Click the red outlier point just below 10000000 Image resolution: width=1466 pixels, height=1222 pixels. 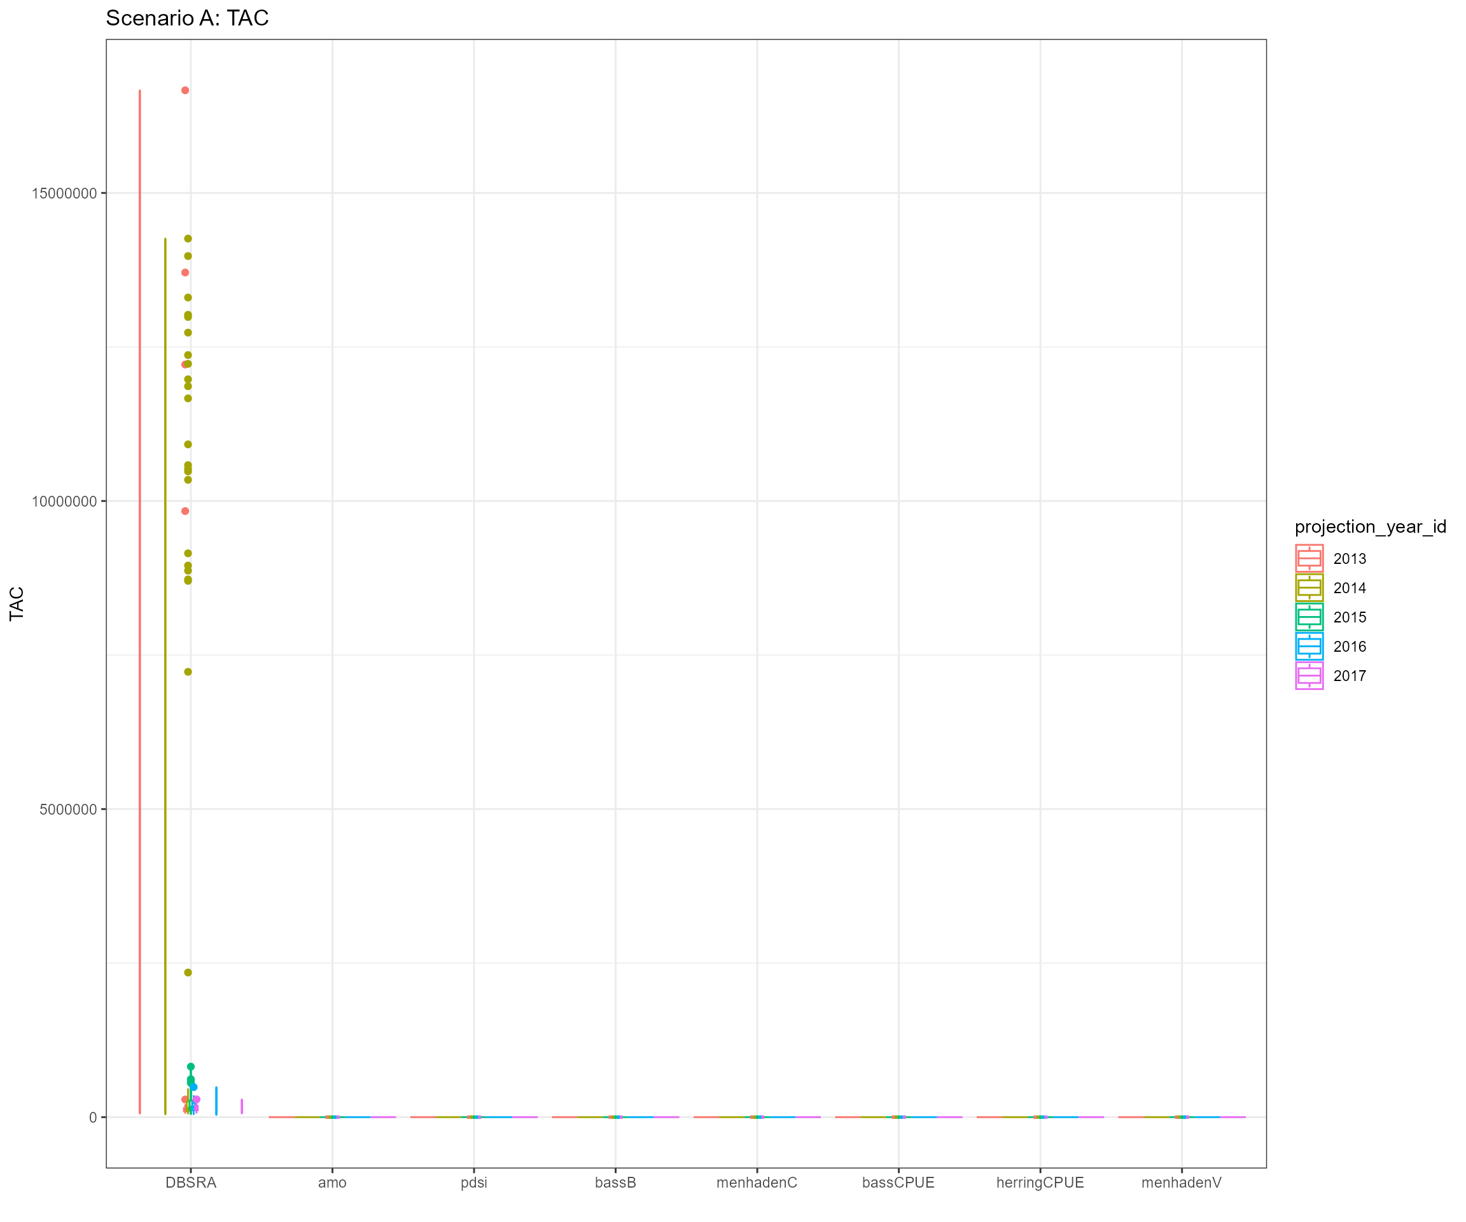click(185, 511)
